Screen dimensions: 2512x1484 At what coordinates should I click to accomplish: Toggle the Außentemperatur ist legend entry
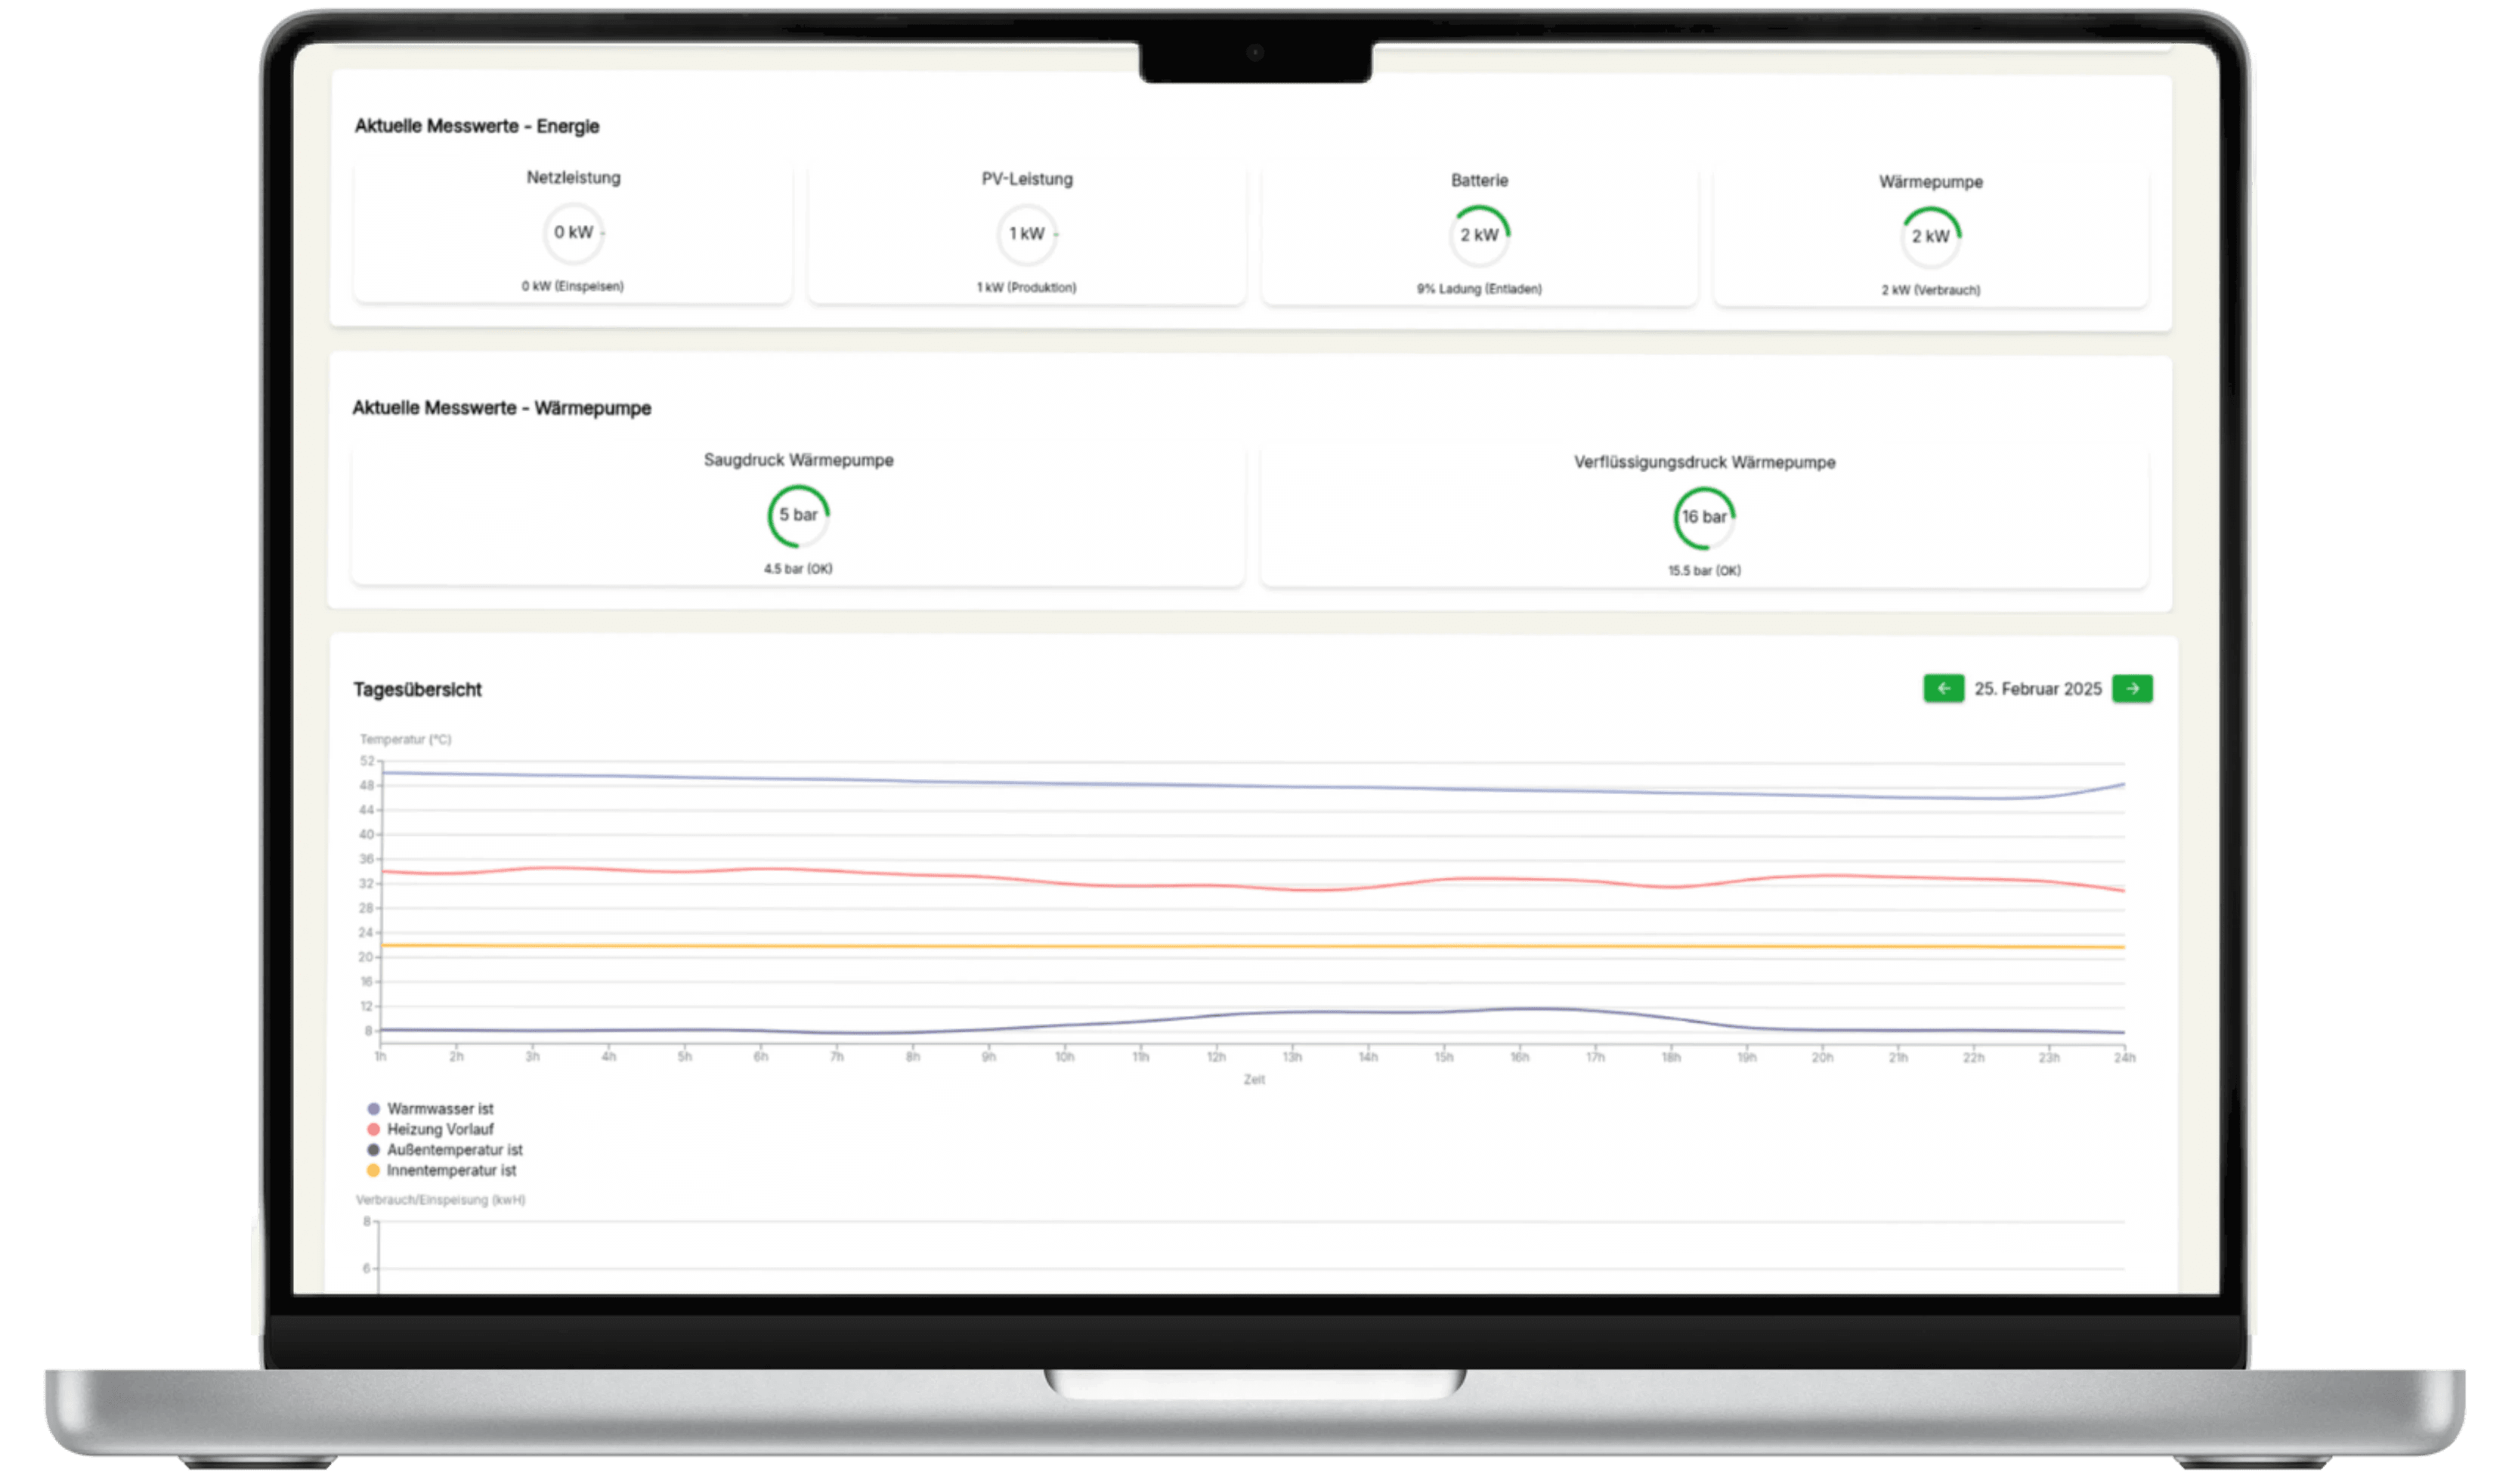[x=454, y=1150]
